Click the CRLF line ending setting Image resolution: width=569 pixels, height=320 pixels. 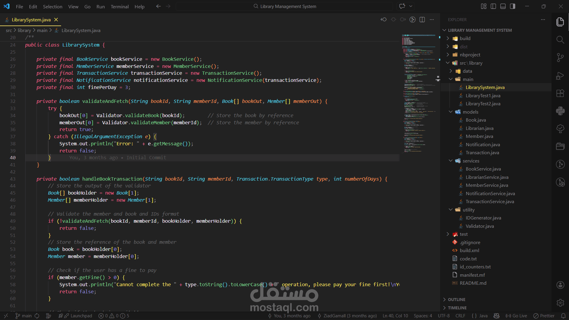(460, 316)
